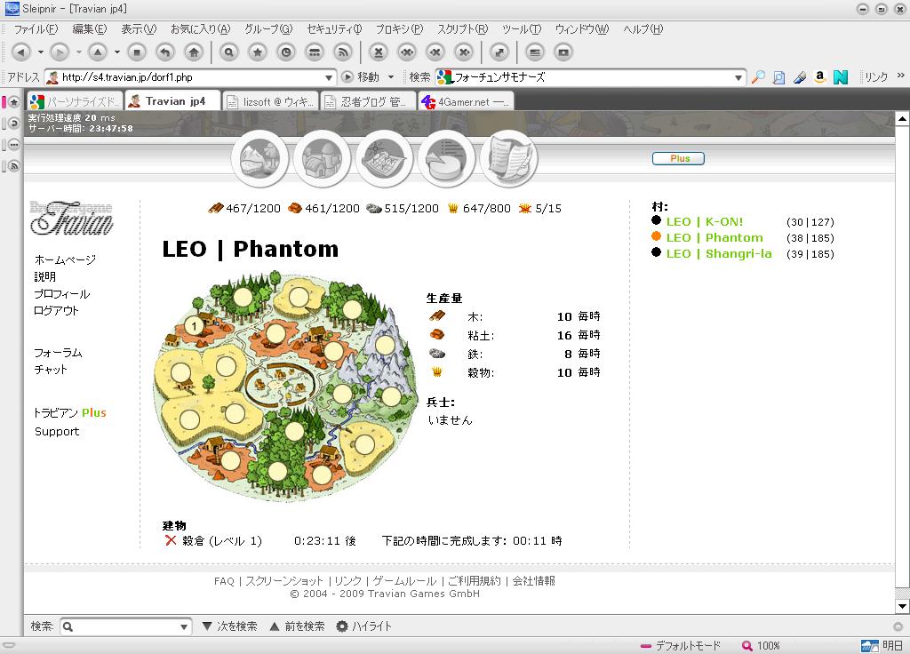Screen dimensions: 910x654
Task: Open the Back button history dropdown
Action: 41,52
